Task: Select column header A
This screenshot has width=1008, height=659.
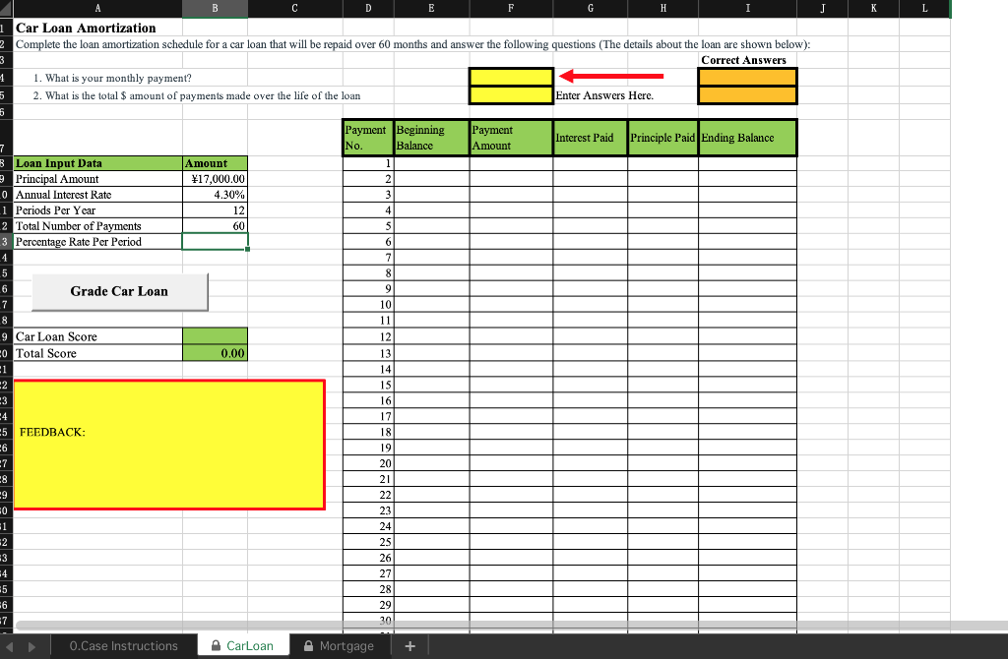Action: click(97, 8)
